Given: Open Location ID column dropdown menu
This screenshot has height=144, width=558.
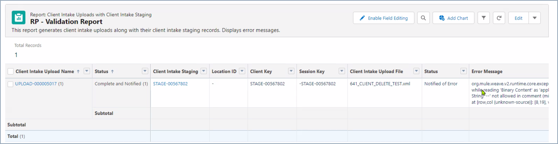Looking at the screenshot, I should click(242, 71).
